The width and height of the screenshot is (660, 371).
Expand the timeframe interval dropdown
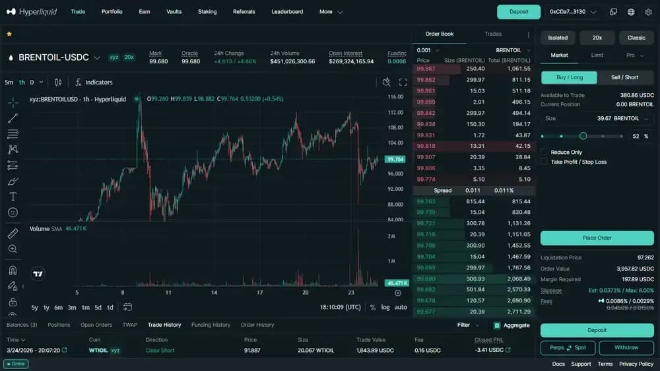tap(41, 83)
